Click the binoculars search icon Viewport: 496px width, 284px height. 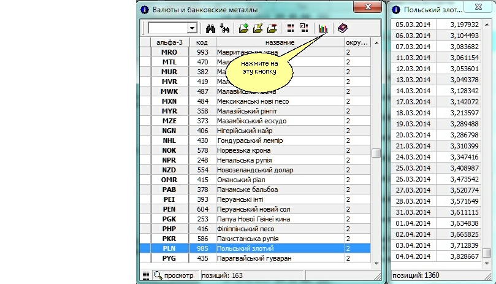(210, 28)
